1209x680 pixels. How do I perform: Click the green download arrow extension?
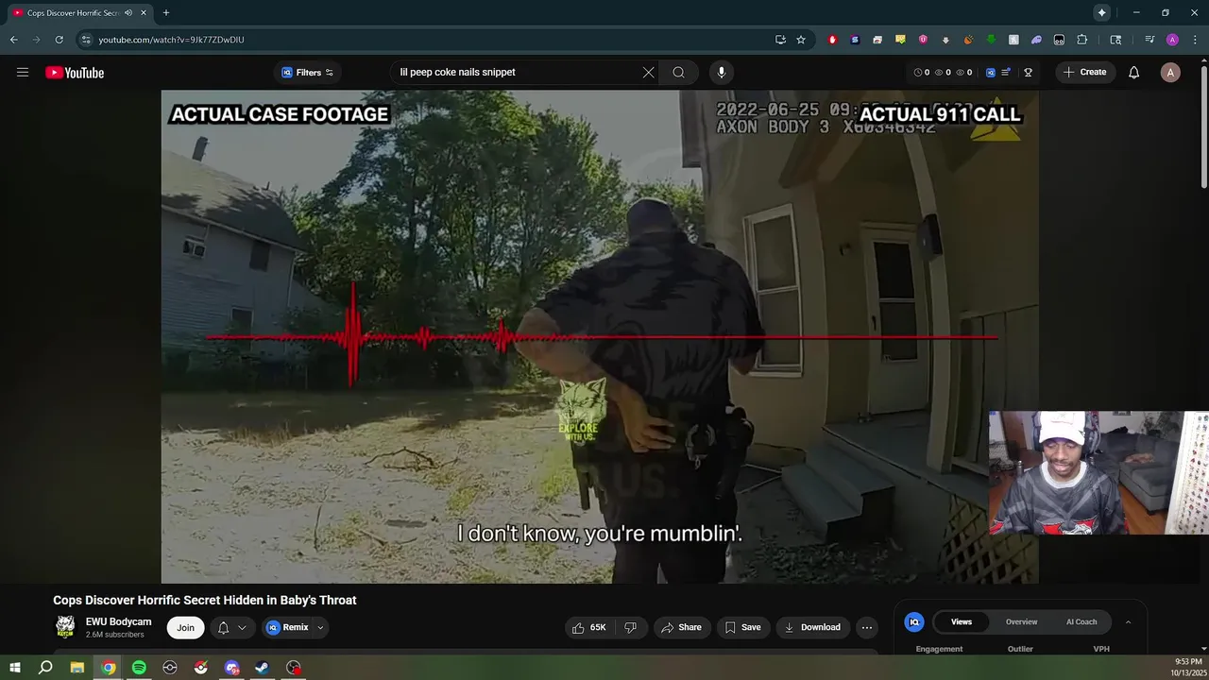point(991,40)
